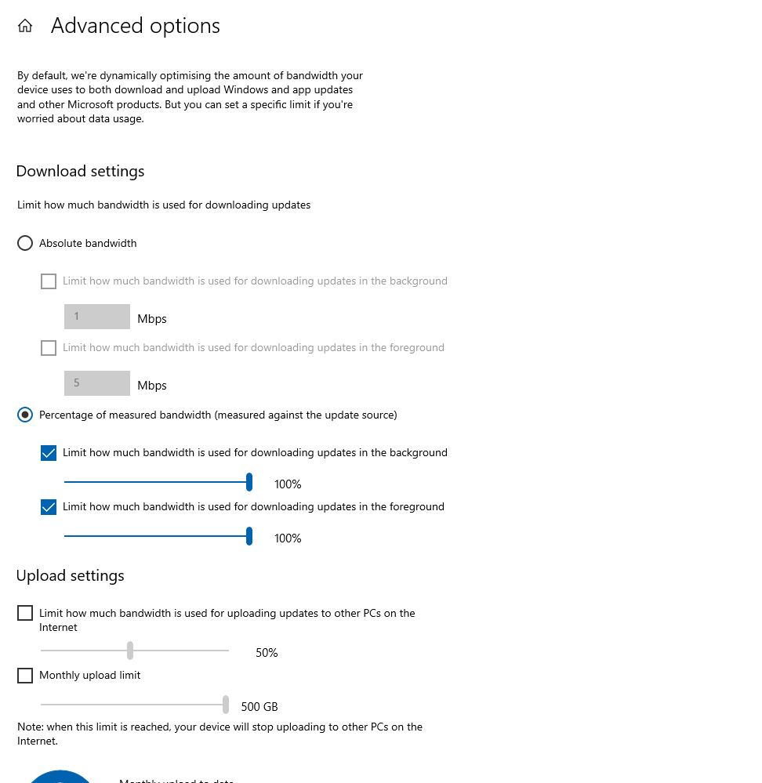
Task: Click the Download settings heading
Action: pos(81,171)
